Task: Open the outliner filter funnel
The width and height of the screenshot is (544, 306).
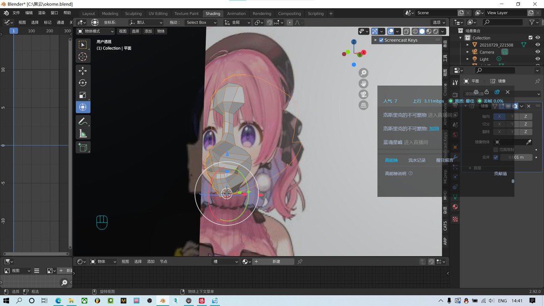Action: click(533, 22)
